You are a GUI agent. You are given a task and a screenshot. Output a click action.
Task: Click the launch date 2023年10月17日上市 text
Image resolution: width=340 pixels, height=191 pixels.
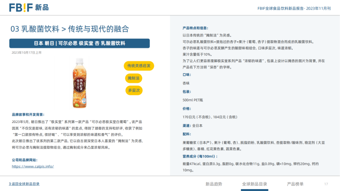(x=26, y=53)
